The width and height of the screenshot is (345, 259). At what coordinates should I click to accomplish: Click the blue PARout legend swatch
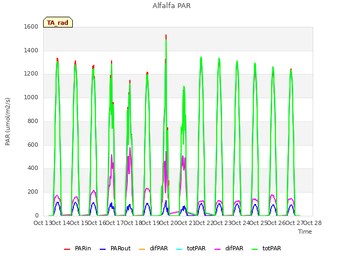[x=103, y=249]
